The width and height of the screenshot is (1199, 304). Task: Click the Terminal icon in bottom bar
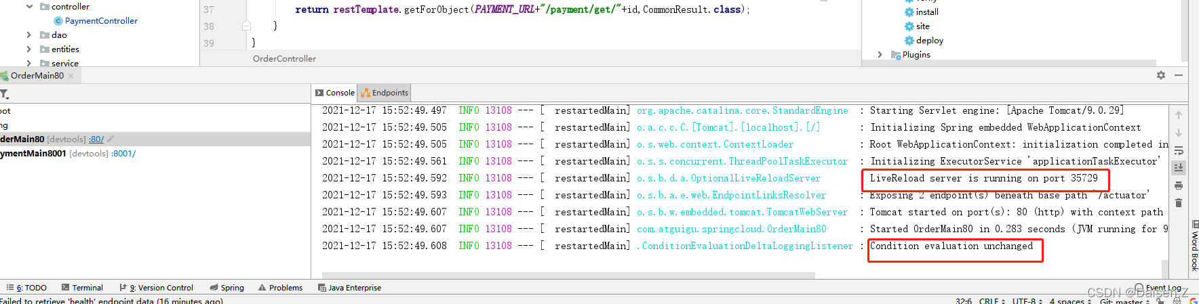click(65, 288)
